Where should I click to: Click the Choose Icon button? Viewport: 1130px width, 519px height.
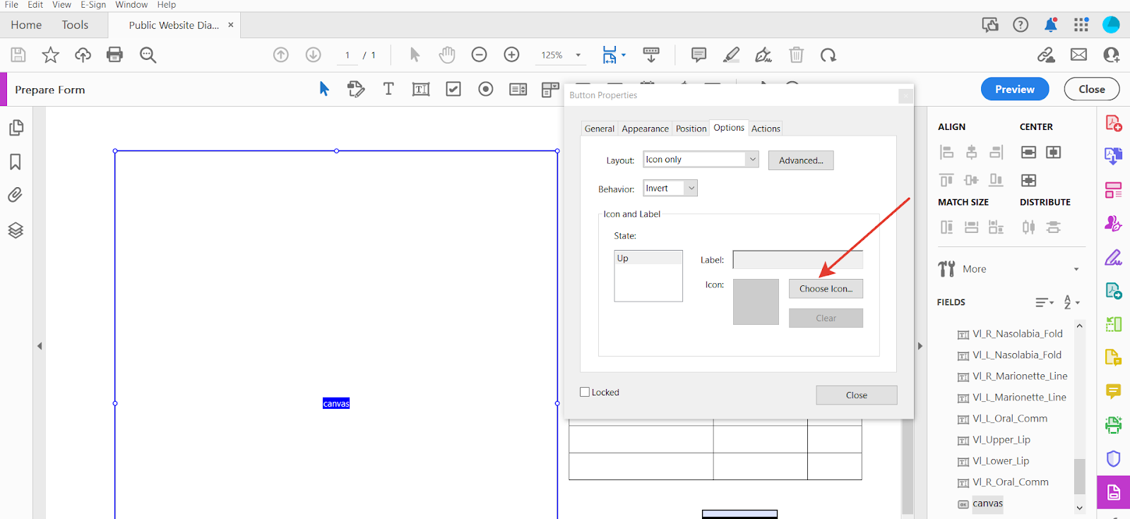point(826,289)
